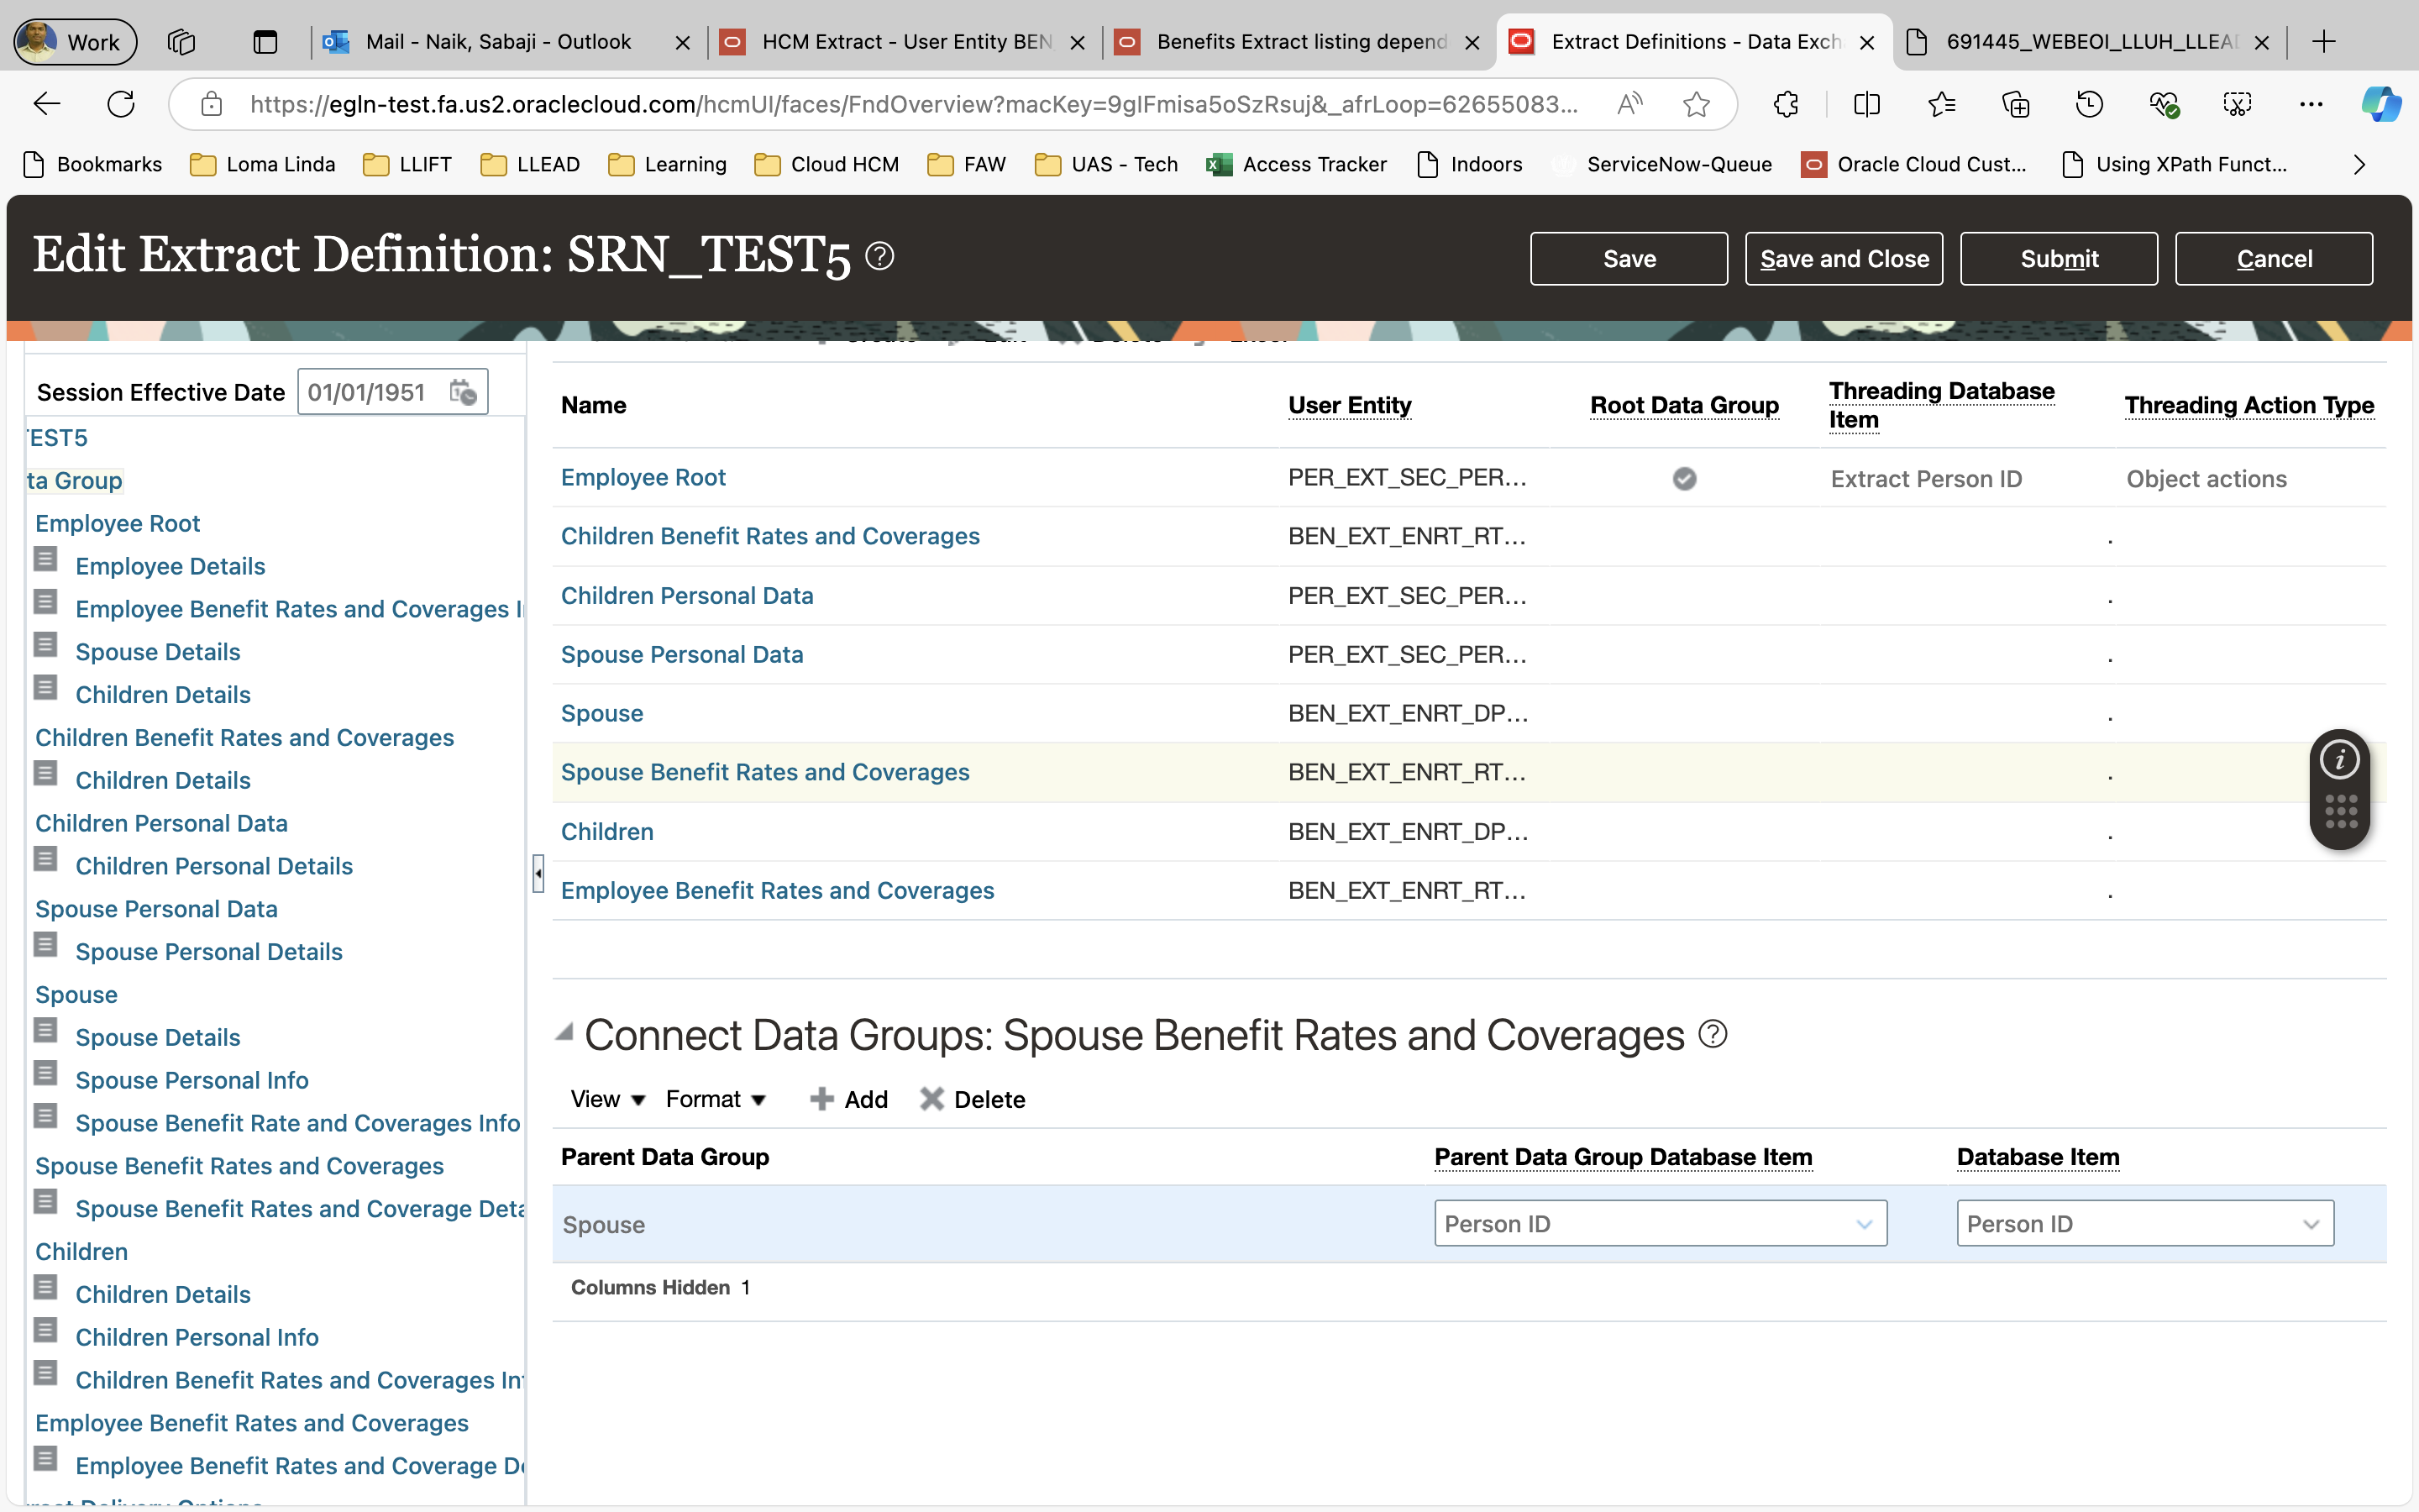Viewport: 2419px width, 1512px height.
Task: Open help for Edit Extract Definition SRN_TEST5
Action: coord(879,255)
